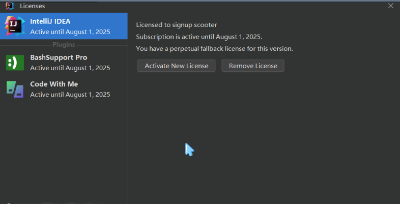The image size is (400, 204).
Task: Click the Plugins section separator label
Action: 64,45
